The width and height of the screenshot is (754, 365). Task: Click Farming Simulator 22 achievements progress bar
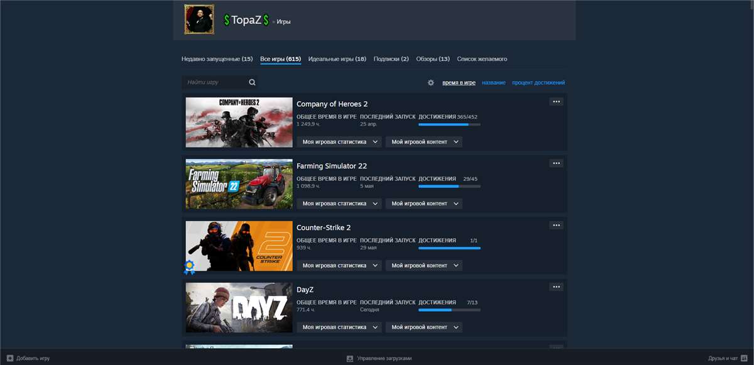click(x=449, y=186)
